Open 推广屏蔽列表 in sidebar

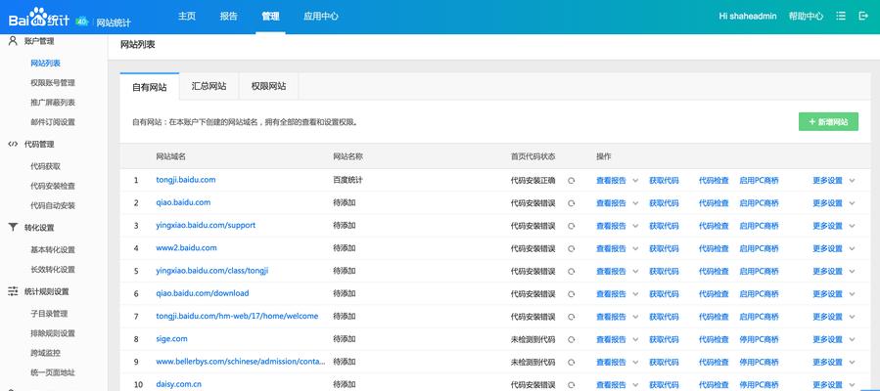click(x=53, y=103)
